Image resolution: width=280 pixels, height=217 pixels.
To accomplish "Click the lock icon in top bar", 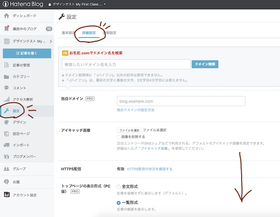I will point(50,4).
